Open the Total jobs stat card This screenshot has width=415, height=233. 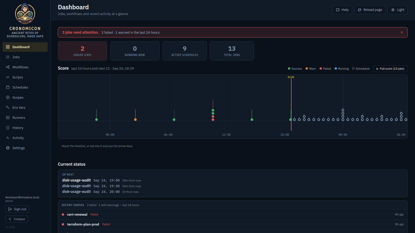(x=232, y=51)
